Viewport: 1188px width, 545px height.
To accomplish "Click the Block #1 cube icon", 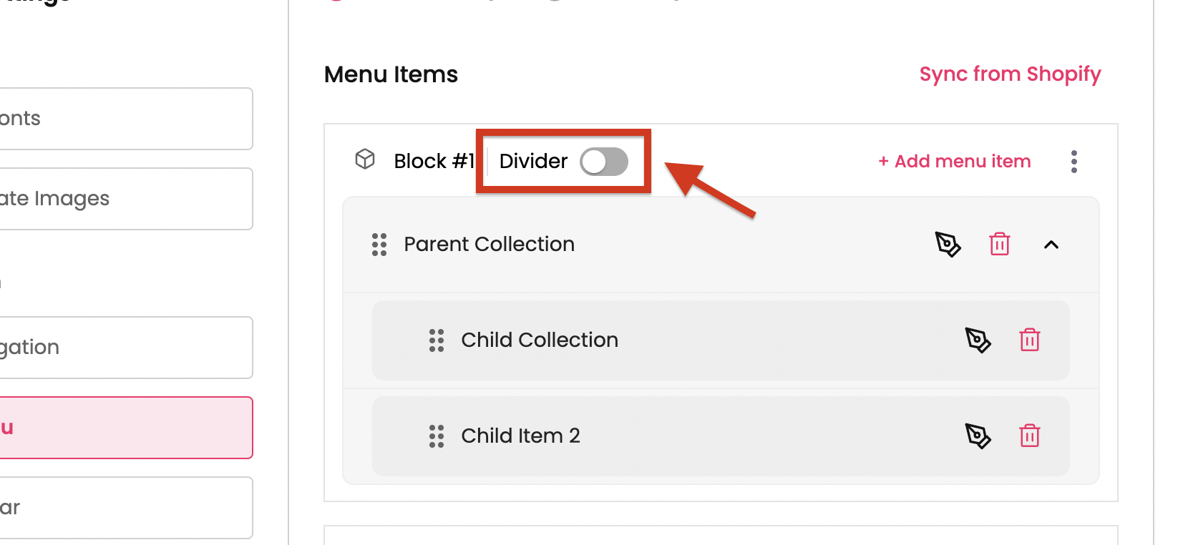I will 365,159.
